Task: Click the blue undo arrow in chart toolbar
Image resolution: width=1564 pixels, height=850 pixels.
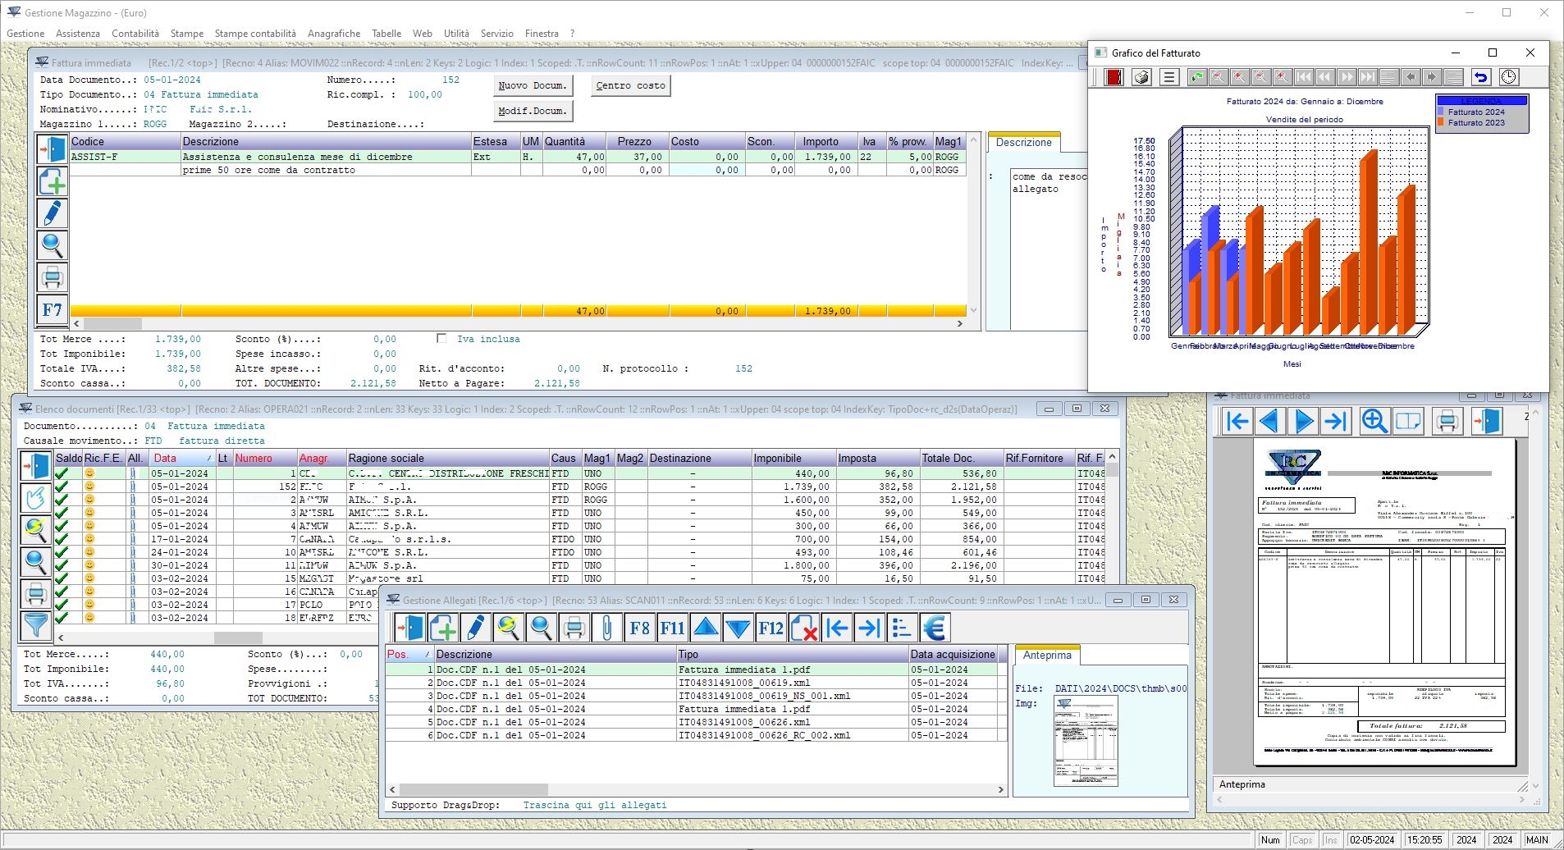Action: pos(1480,77)
